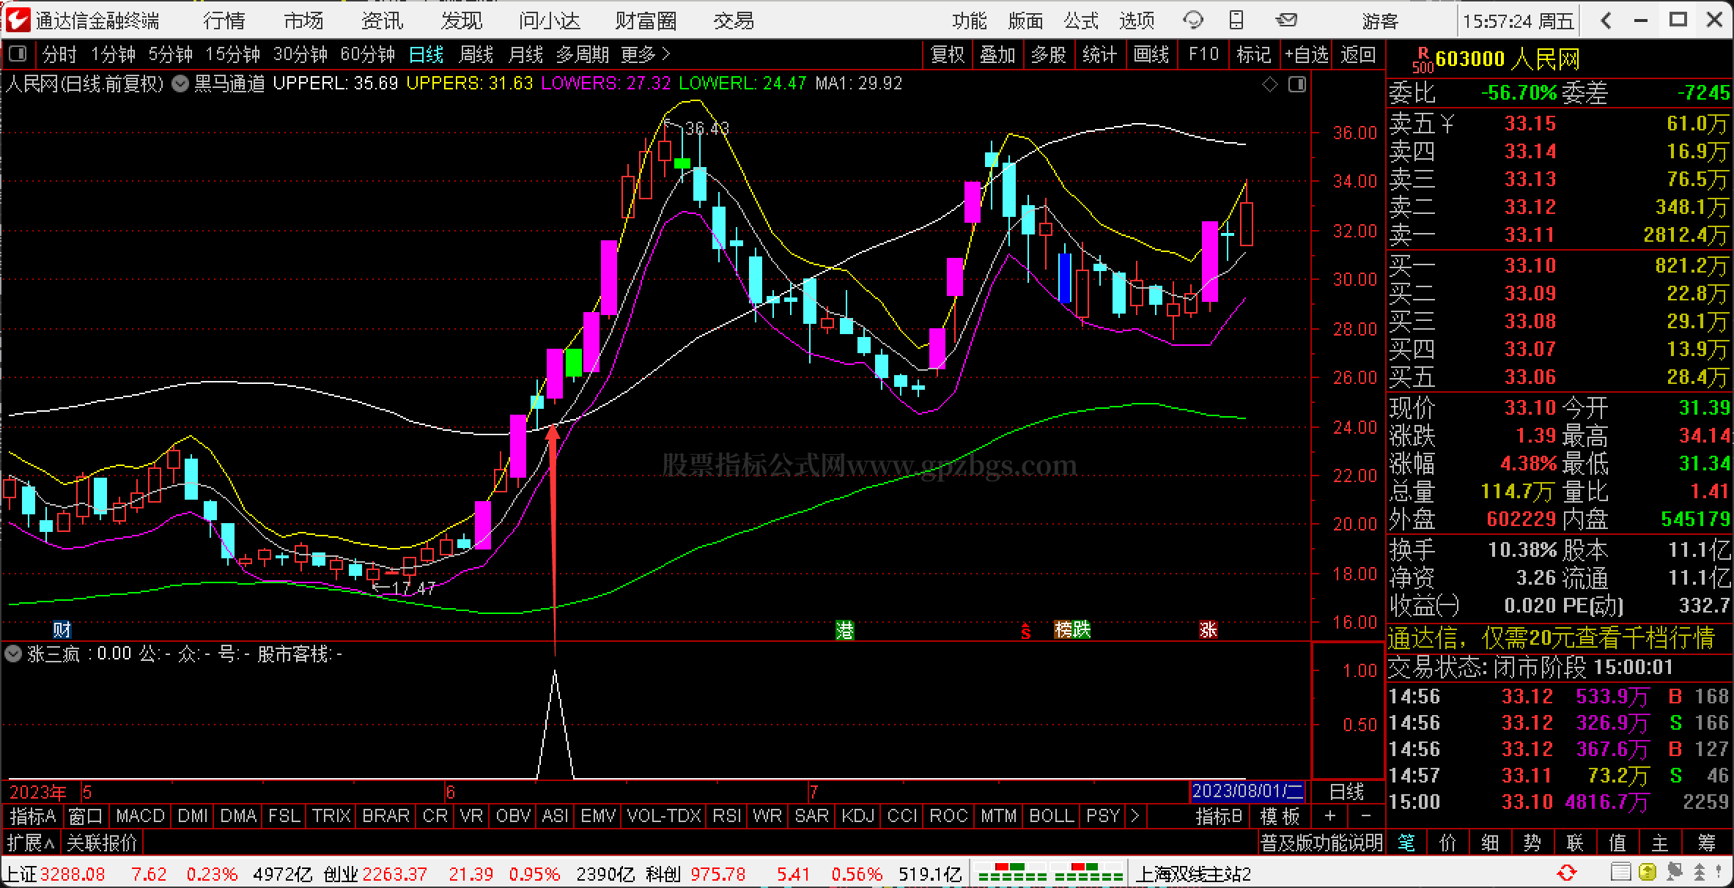1734x888 pixels.
Task: Click the 张 marker on chart timeline
Action: click(1208, 629)
